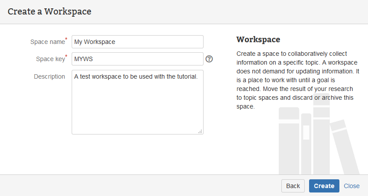The image size is (368, 196).
Task: Click the red asterisk after Space key
Action: [66, 57]
